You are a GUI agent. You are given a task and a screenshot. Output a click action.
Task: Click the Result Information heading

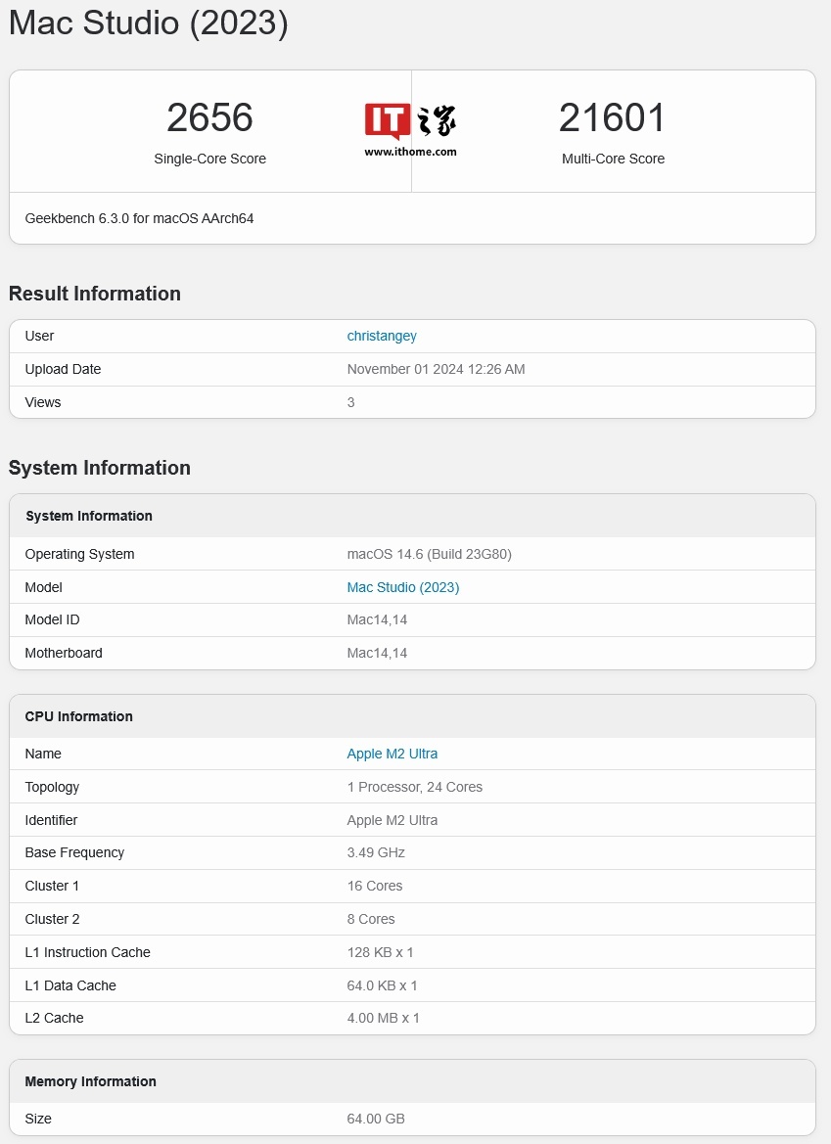[x=95, y=294]
